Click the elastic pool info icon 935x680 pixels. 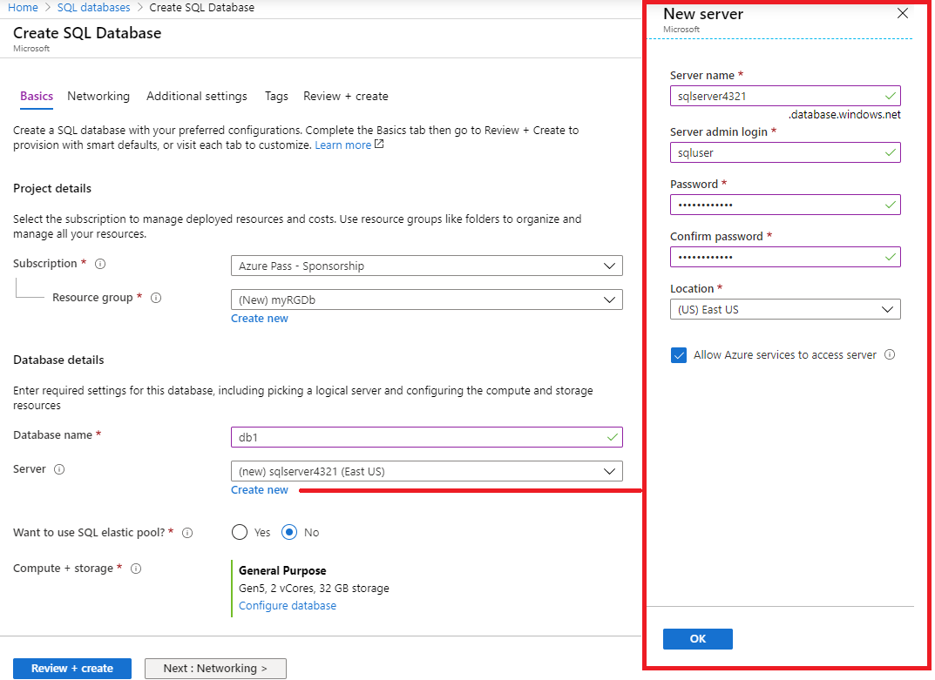tap(187, 532)
